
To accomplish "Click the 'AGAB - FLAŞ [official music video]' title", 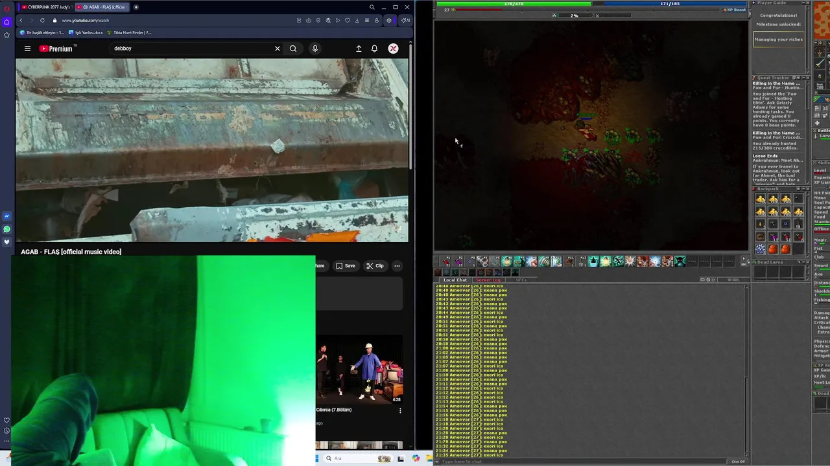I will 71,252.
